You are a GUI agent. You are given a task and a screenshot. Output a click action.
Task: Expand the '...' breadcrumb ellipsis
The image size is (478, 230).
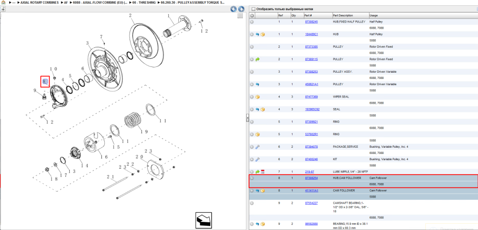tap(13, 2)
